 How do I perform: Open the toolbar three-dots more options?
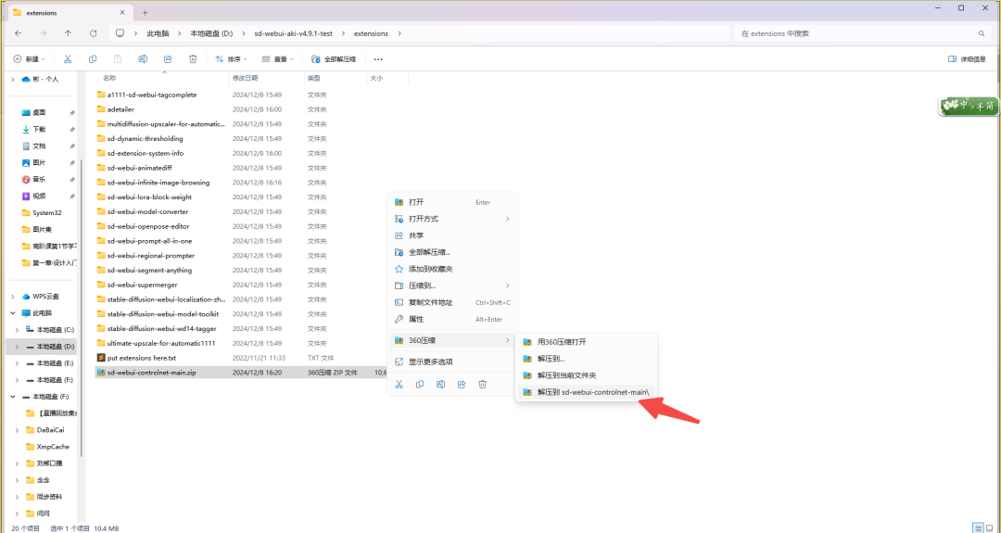coord(378,59)
